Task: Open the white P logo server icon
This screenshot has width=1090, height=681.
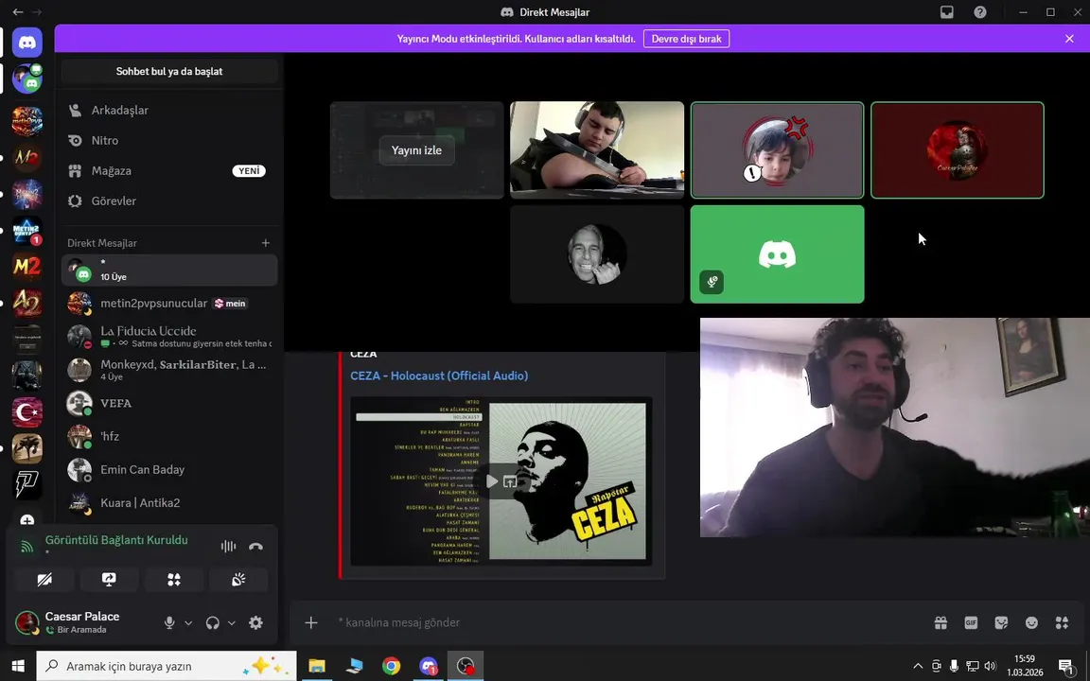Action: pos(27,484)
